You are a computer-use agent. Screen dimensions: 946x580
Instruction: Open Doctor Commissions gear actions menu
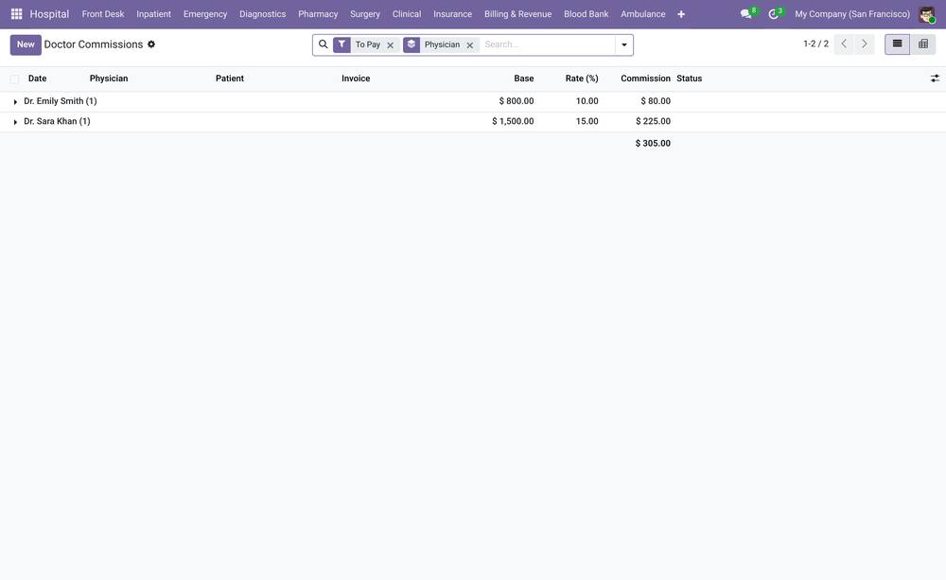[x=151, y=44]
